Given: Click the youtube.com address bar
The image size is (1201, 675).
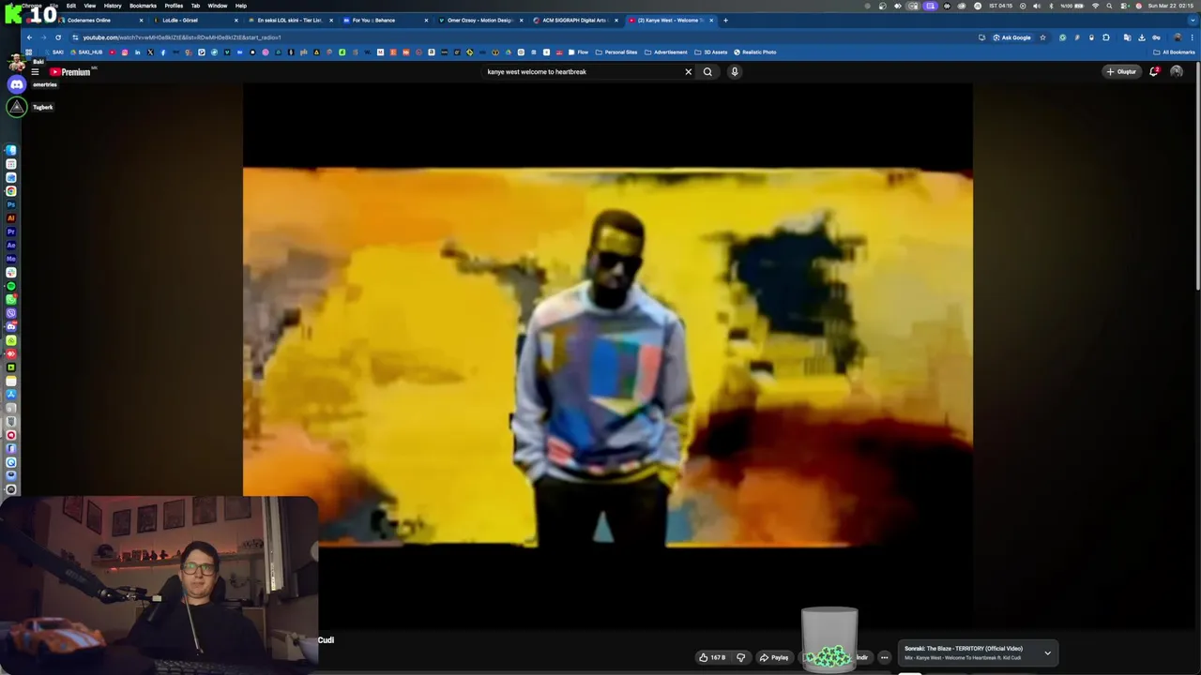Looking at the screenshot, I should [525, 37].
